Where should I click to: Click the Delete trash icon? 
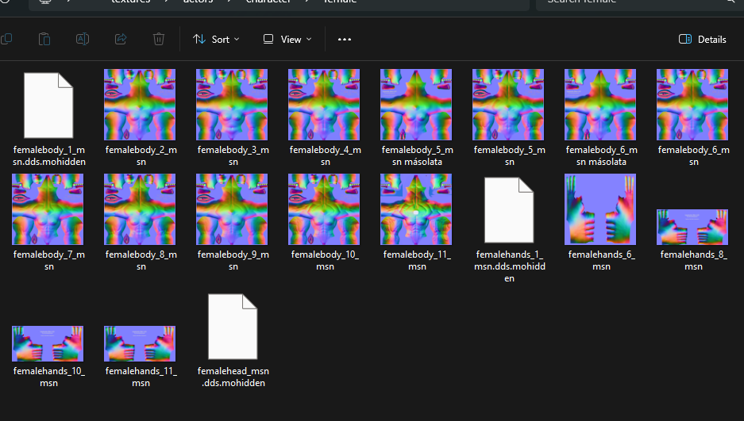click(x=159, y=40)
